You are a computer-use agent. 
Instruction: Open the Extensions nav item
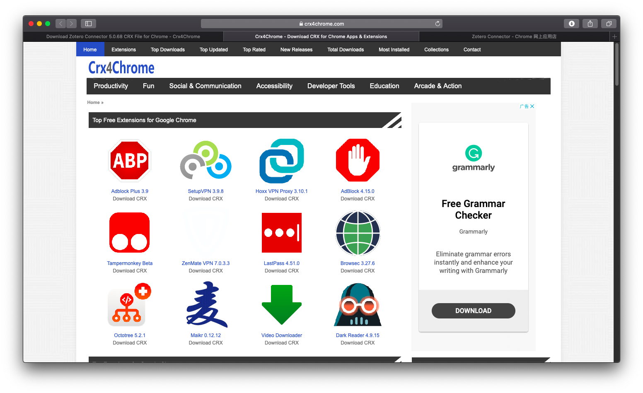click(123, 49)
